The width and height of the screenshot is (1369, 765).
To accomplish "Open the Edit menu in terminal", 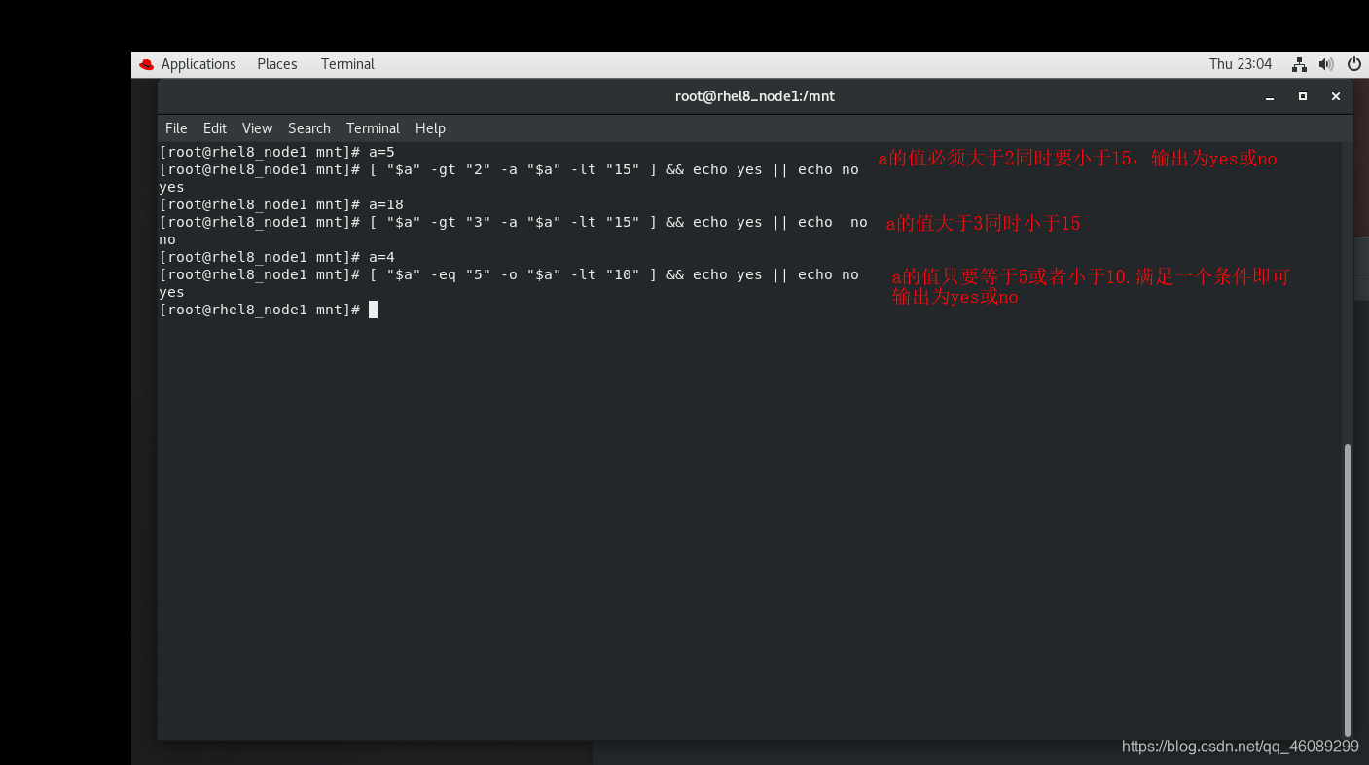I will point(215,128).
